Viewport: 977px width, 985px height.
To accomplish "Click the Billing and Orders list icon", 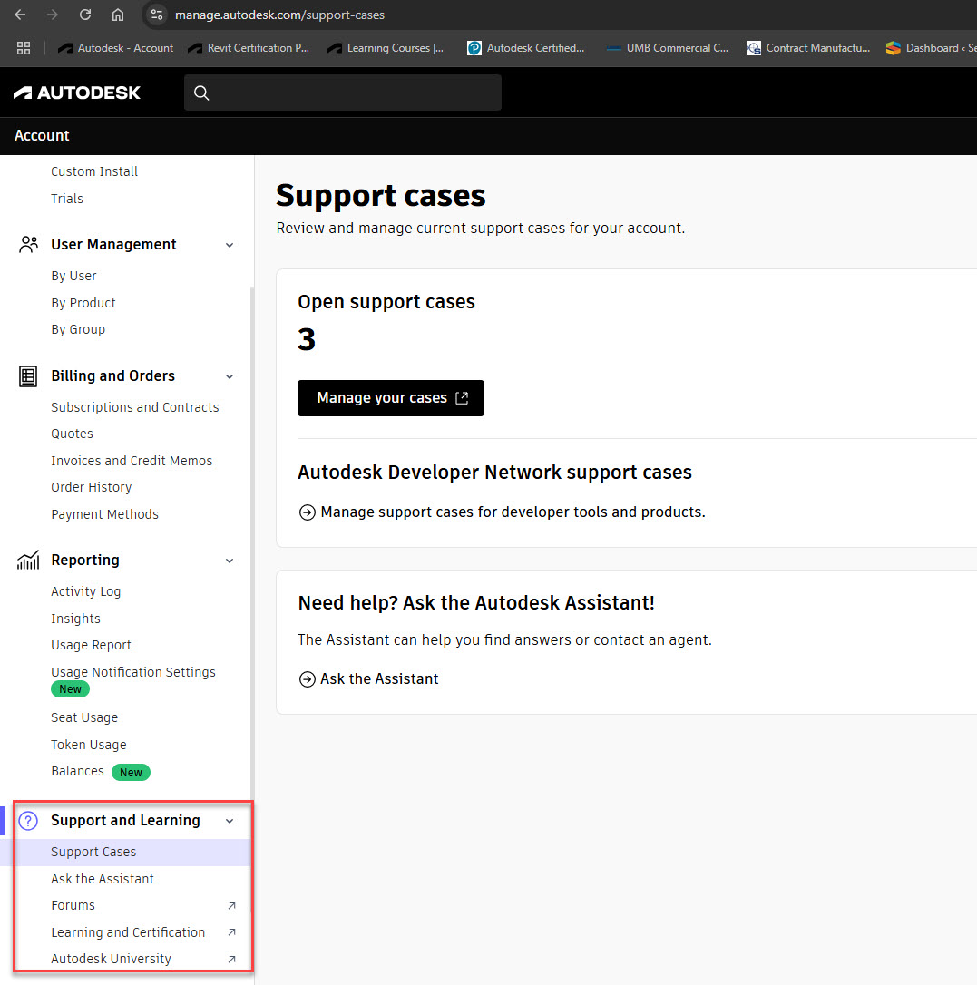I will tap(28, 375).
